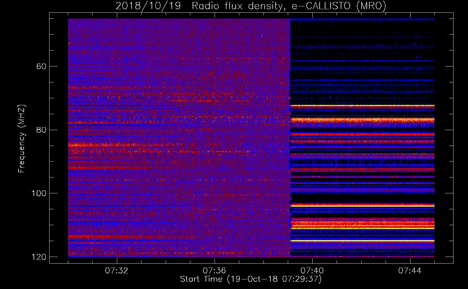Click the 'Start Time (19-Oct-18 07:29:37)' label
Image resolution: width=468 pixels, height=289 pixels.
point(251,279)
